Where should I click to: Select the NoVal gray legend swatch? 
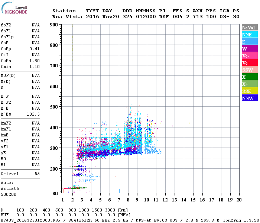click(250, 28)
